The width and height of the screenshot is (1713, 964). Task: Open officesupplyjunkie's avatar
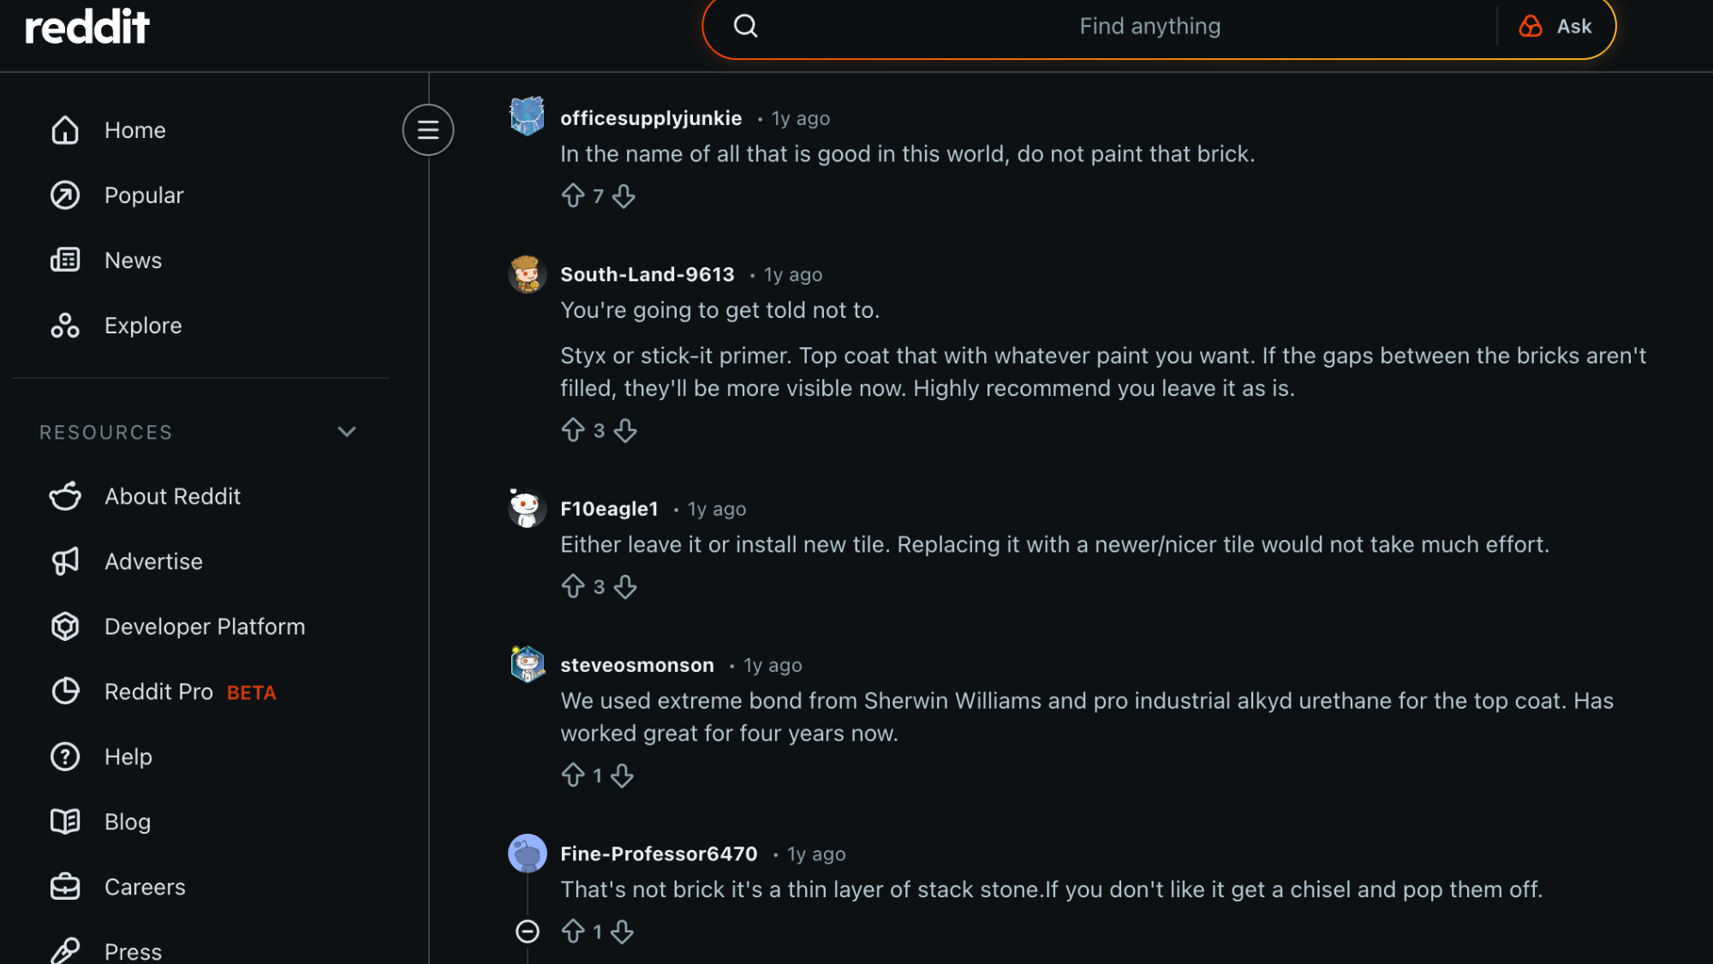coord(527,117)
